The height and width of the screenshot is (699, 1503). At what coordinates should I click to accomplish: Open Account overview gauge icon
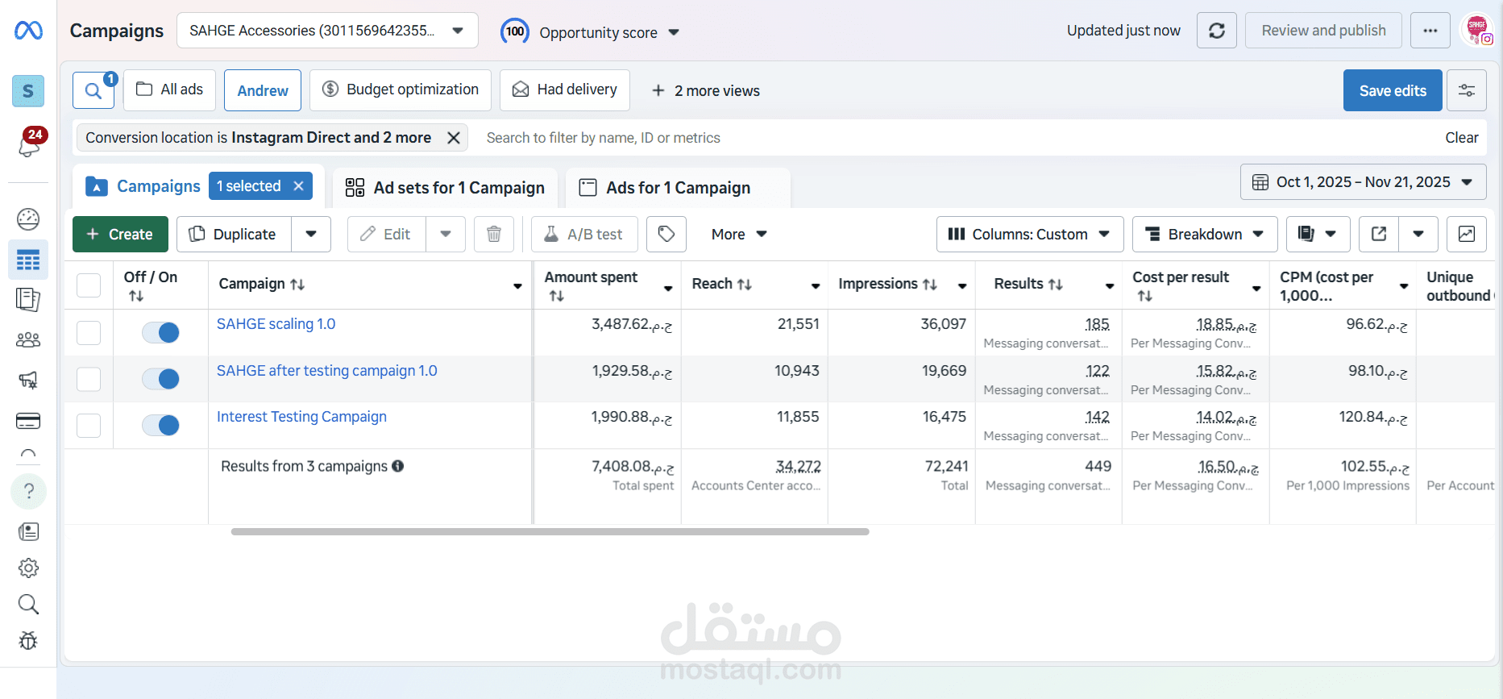pos(28,219)
